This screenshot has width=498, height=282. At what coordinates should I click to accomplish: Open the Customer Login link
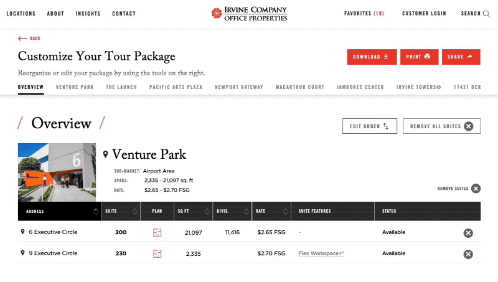[x=424, y=13]
